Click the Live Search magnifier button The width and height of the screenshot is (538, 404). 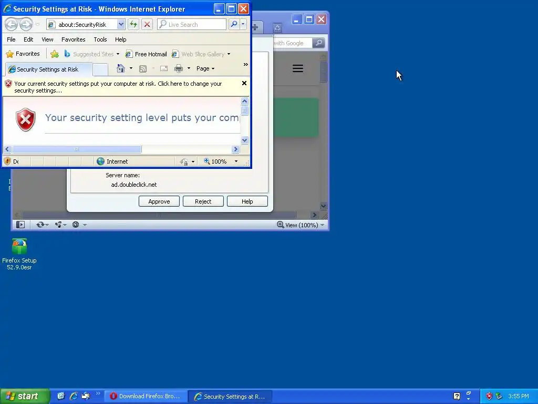234,24
